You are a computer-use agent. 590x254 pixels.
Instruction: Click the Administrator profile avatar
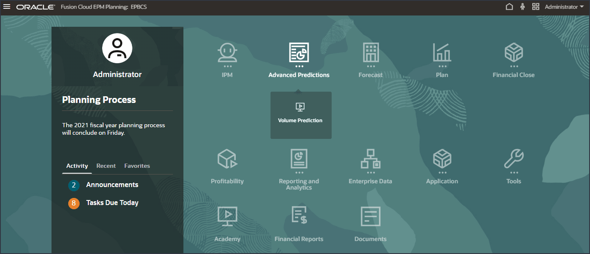(x=117, y=49)
